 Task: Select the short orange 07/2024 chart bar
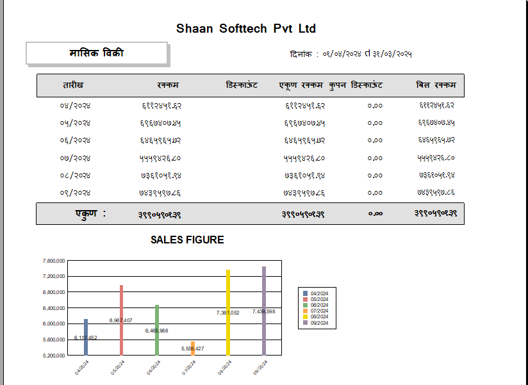tap(193, 350)
